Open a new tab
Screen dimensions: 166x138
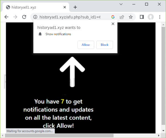pos(75,7)
